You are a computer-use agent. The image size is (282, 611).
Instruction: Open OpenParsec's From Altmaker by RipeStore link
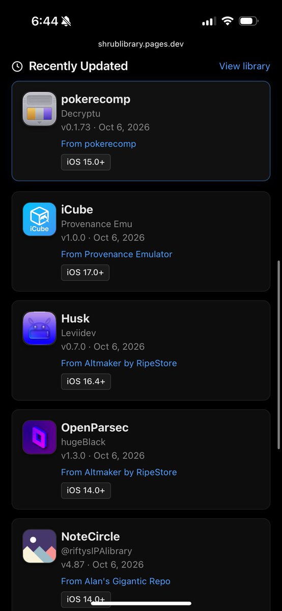(119, 472)
